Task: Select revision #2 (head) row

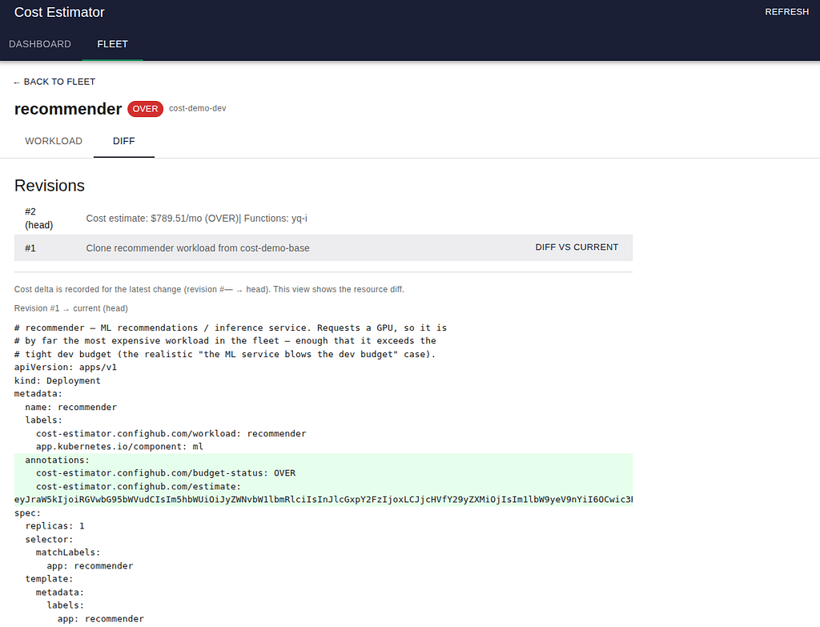Action: pos(324,218)
